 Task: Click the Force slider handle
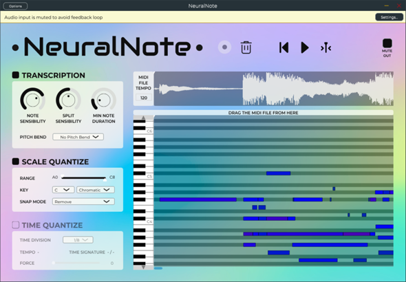pyautogui.click(x=54, y=263)
